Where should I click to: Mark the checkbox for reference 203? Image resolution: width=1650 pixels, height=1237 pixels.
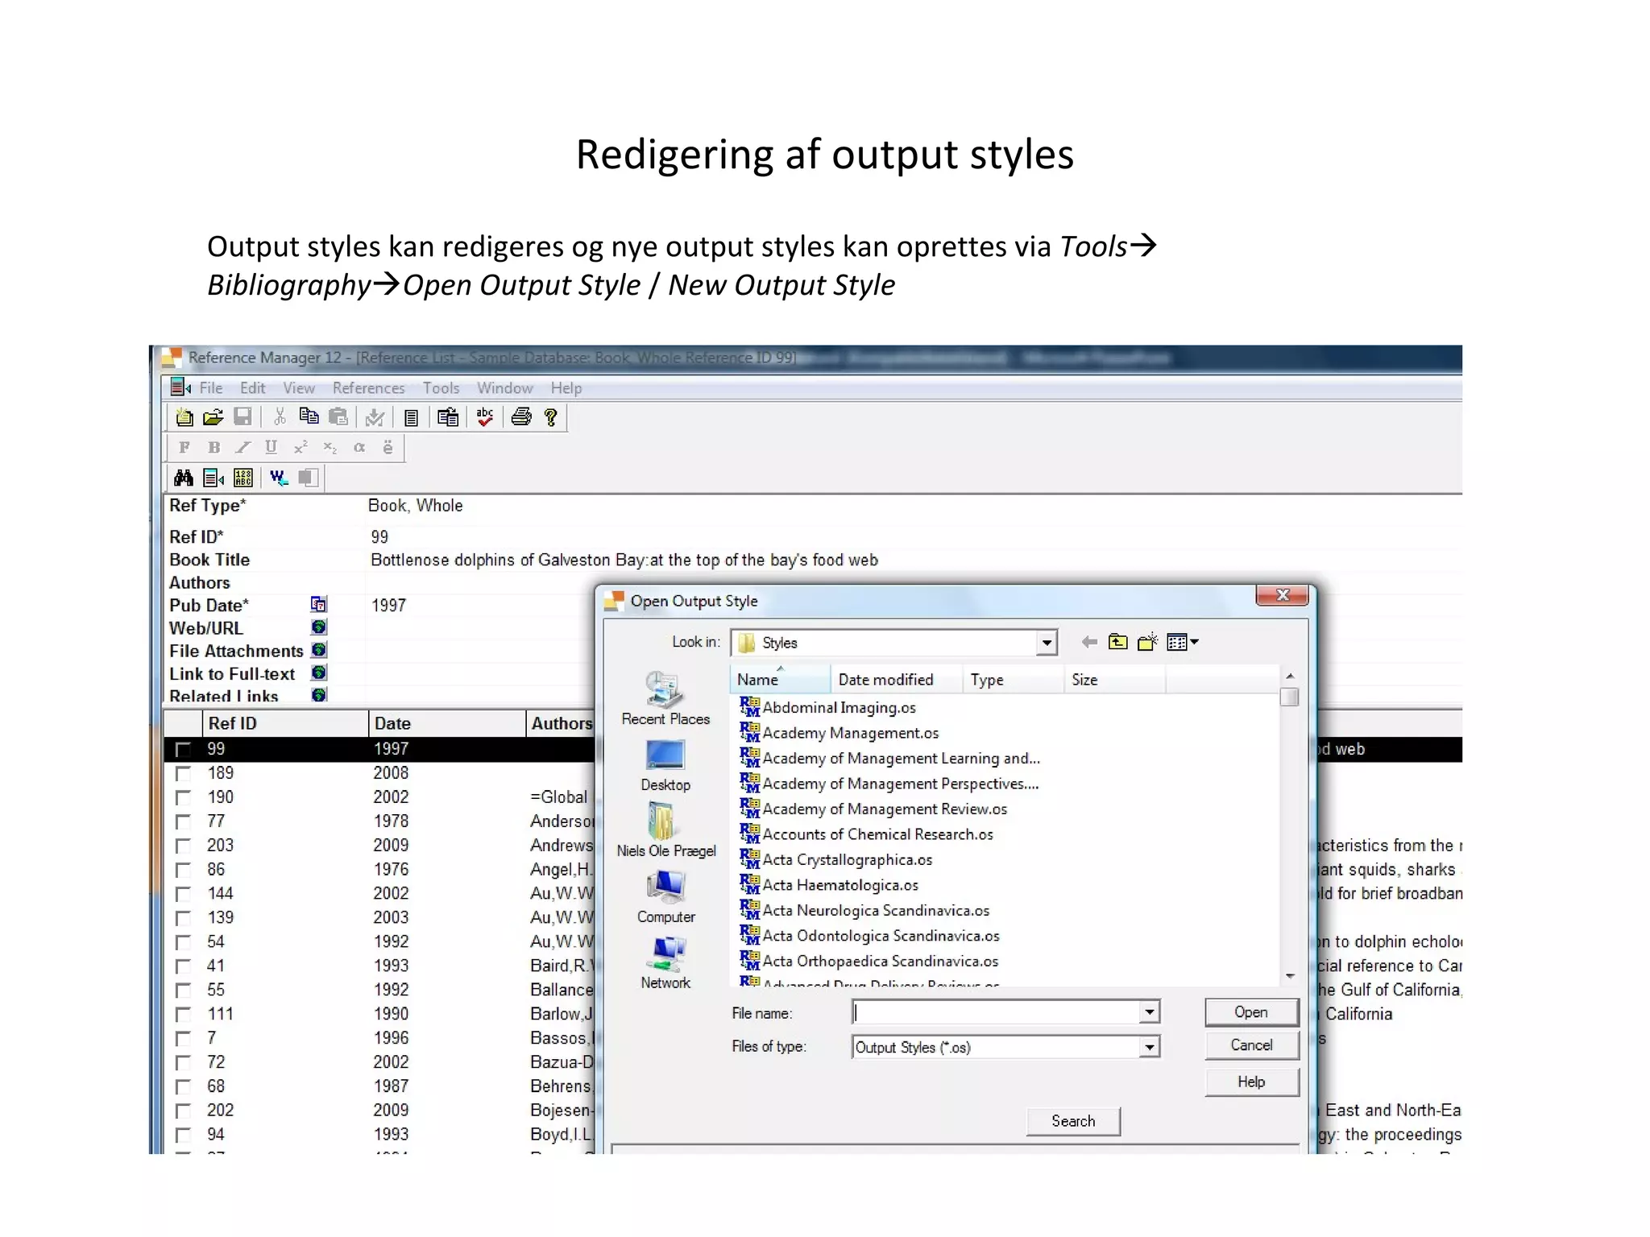[184, 846]
